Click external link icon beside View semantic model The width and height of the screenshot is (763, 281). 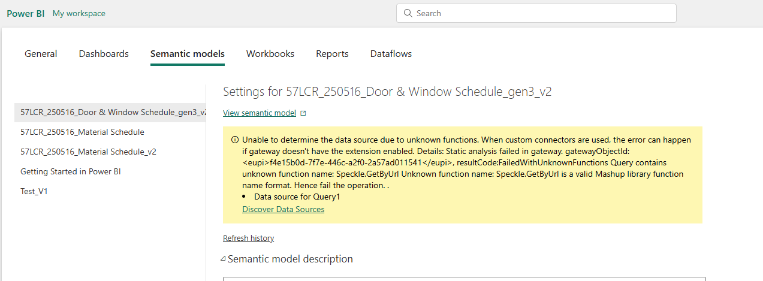[x=303, y=113]
